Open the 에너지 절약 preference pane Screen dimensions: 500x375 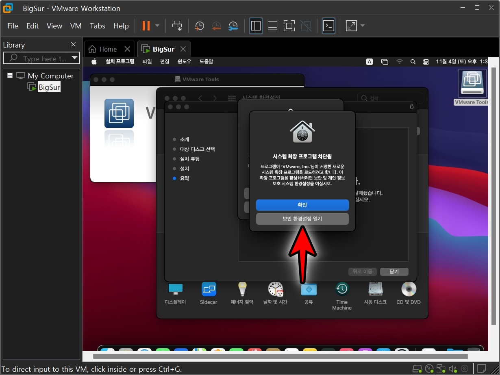(x=242, y=294)
